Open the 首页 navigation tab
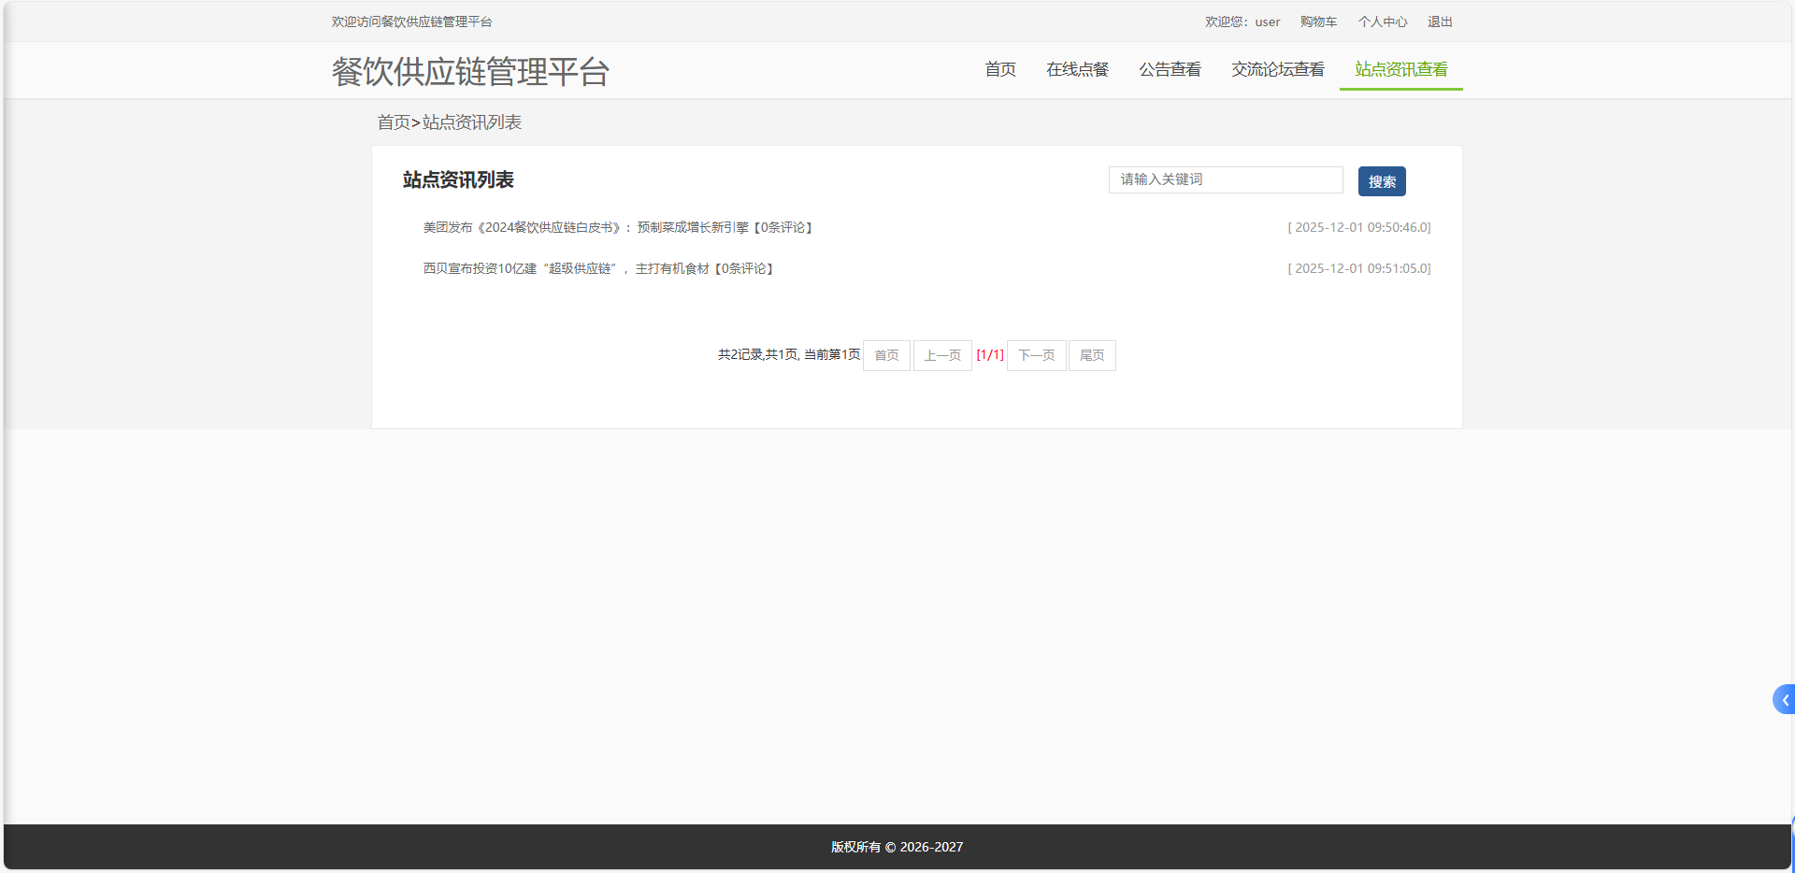Image resolution: width=1795 pixels, height=873 pixels. coord(999,69)
